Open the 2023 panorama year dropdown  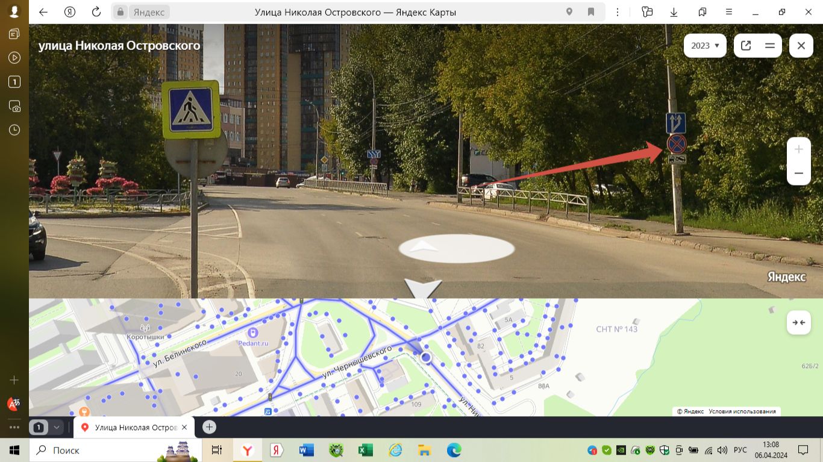[705, 46]
